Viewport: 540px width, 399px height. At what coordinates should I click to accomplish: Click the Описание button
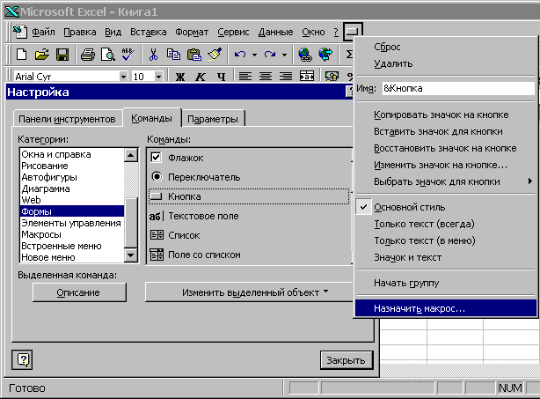pyautogui.click(x=79, y=292)
